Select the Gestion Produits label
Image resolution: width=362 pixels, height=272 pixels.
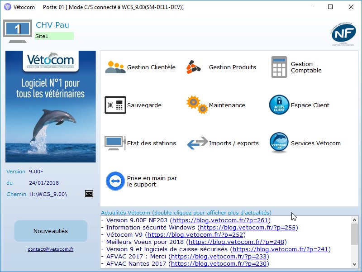pos(233,67)
